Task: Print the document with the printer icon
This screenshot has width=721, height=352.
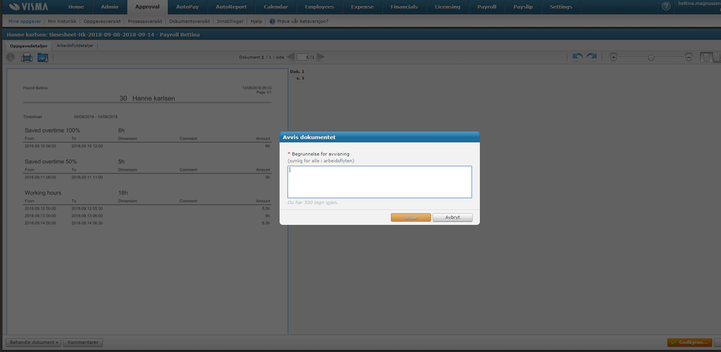Action: tap(27, 58)
